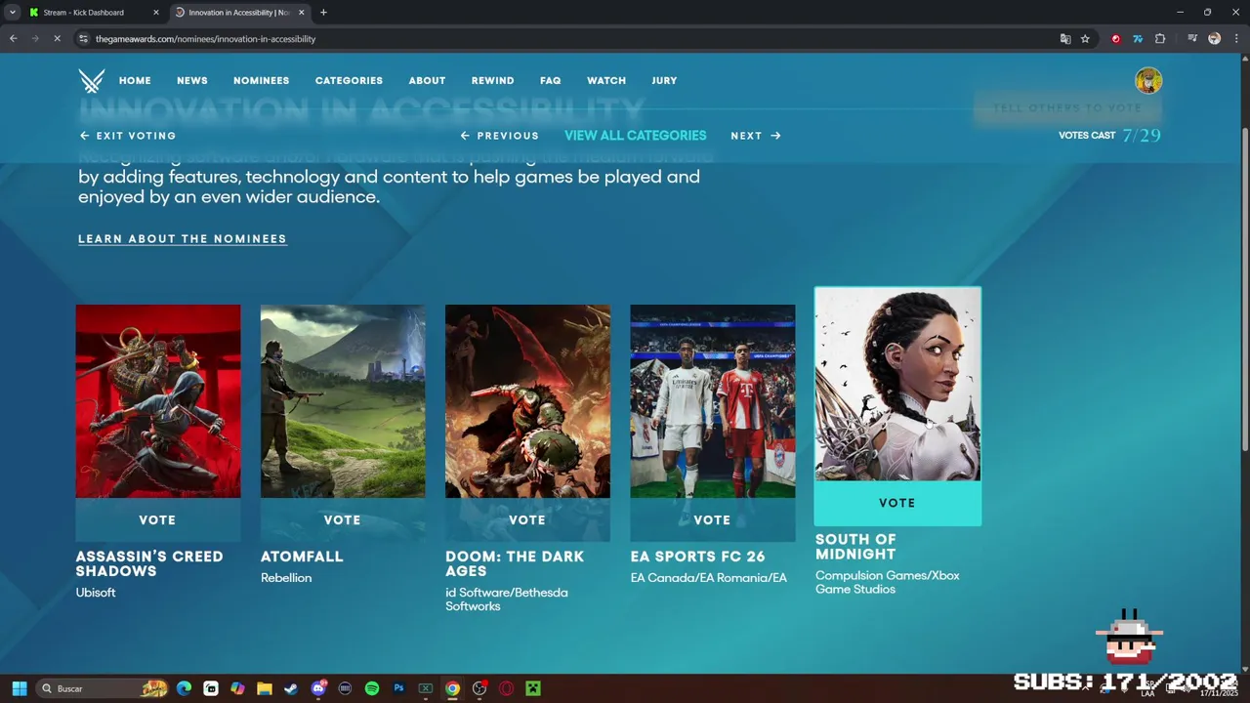Go to the NEXT category
1250x703 pixels.
point(756,136)
